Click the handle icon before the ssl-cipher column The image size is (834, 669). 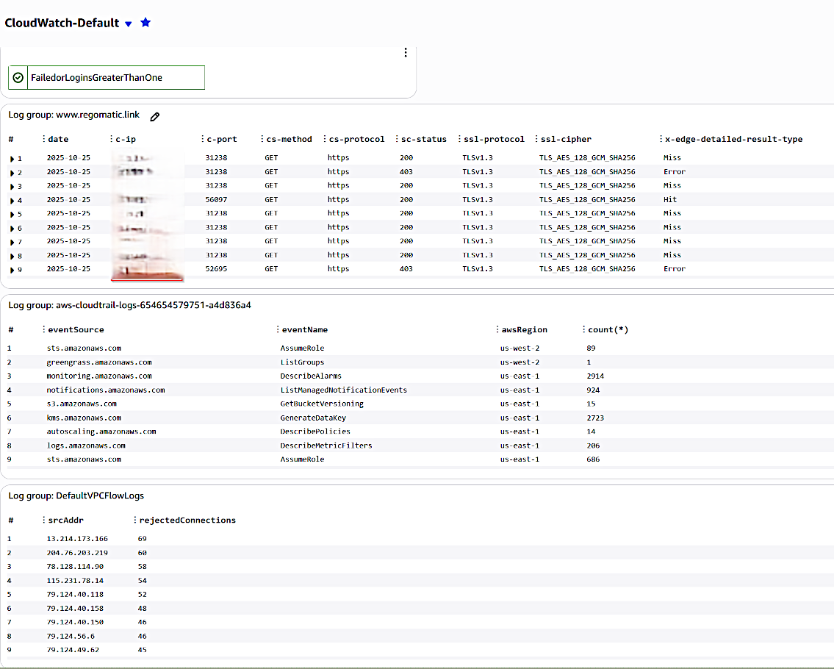[536, 139]
